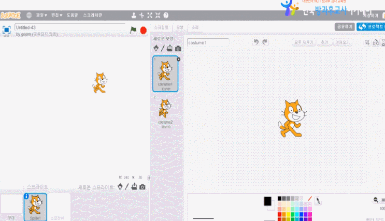Click the Scratch logo
The height and width of the screenshot is (221, 385).
pos(10,16)
